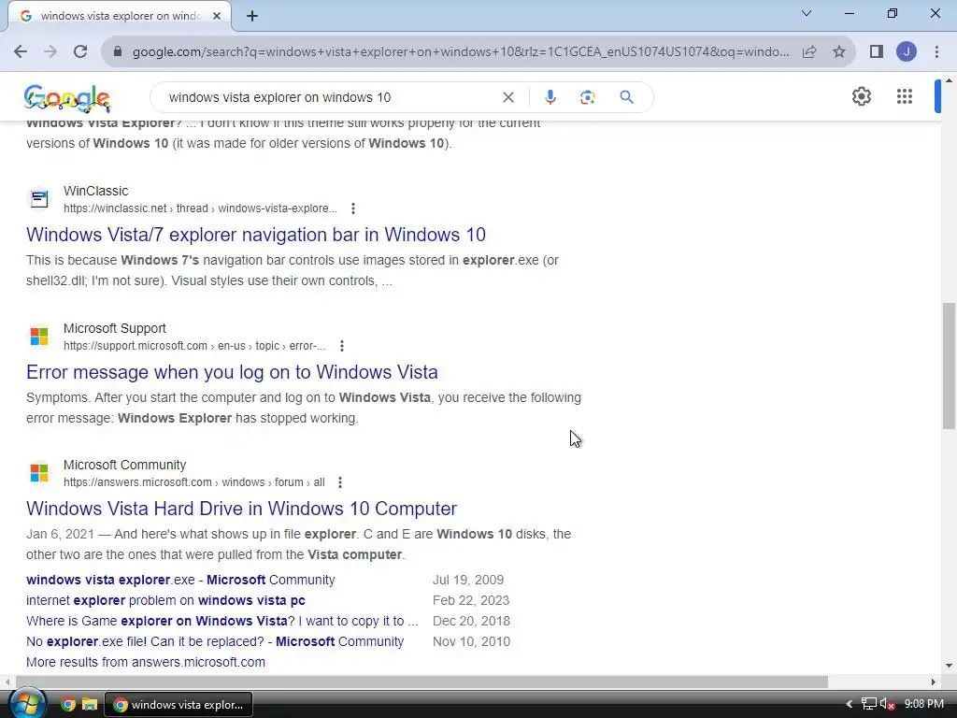Image resolution: width=957 pixels, height=718 pixels.
Task: Click the vertical scrollbar up arrow
Action: (x=949, y=80)
